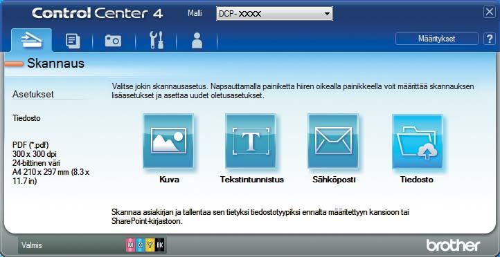Click the Valmis status text
This screenshot has height=257, width=500.
(x=32, y=245)
